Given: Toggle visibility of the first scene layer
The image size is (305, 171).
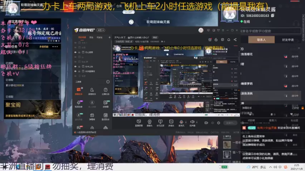Looking at the screenshot, I should tap(75, 43).
